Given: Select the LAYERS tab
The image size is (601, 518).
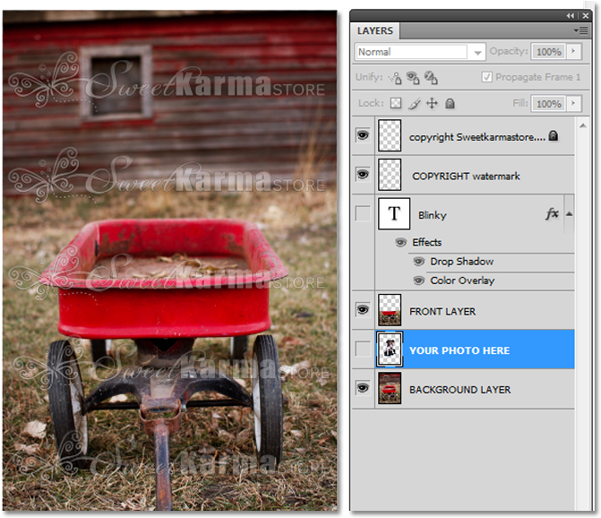Looking at the screenshot, I should [x=375, y=30].
